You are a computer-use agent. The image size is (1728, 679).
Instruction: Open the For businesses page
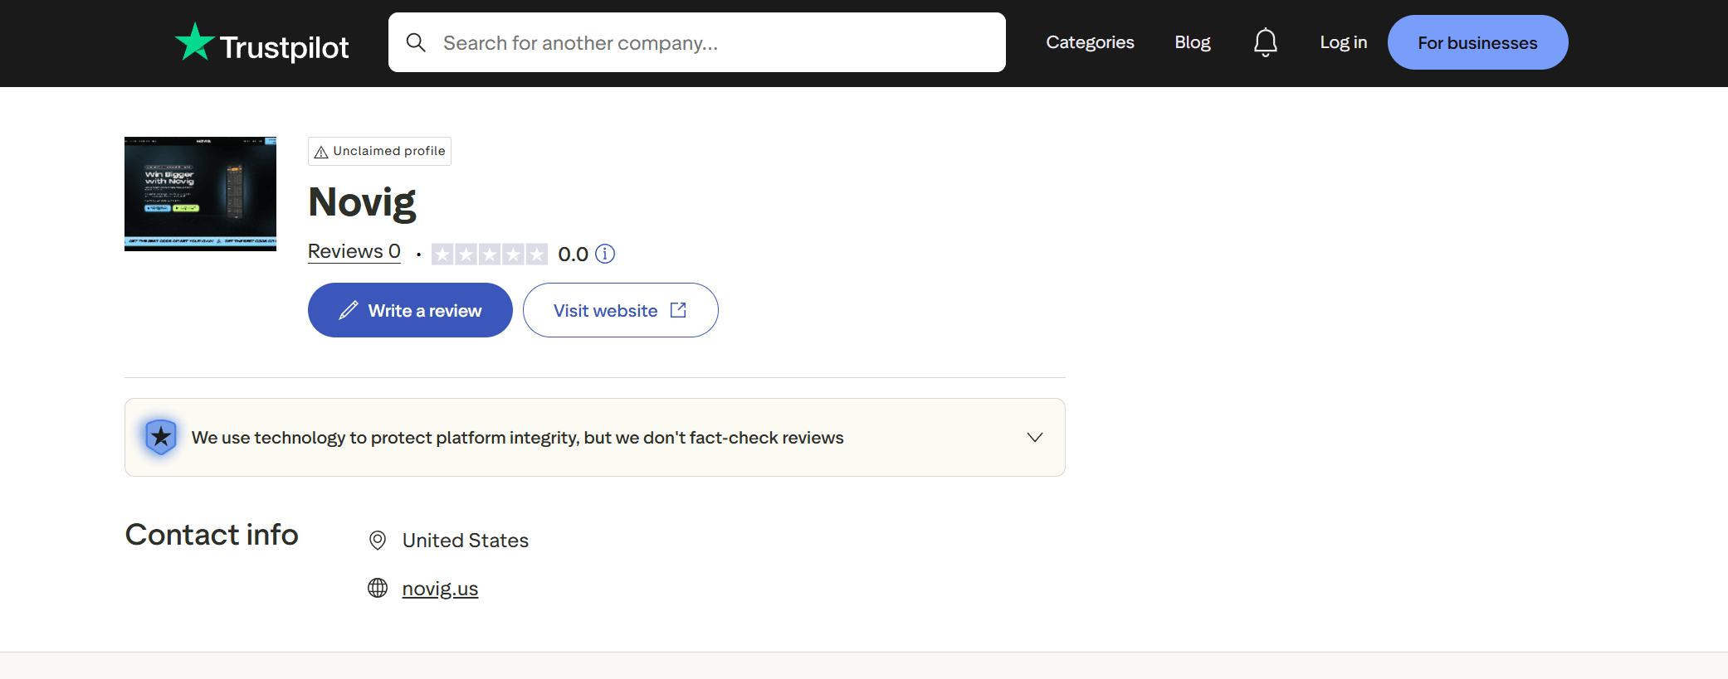pyautogui.click(x=1477, y=42)
